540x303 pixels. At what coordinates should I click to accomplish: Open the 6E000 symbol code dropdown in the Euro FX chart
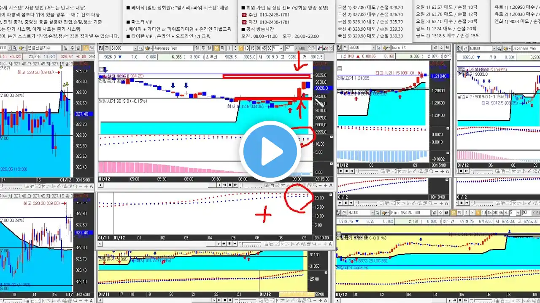click(373, 48)
